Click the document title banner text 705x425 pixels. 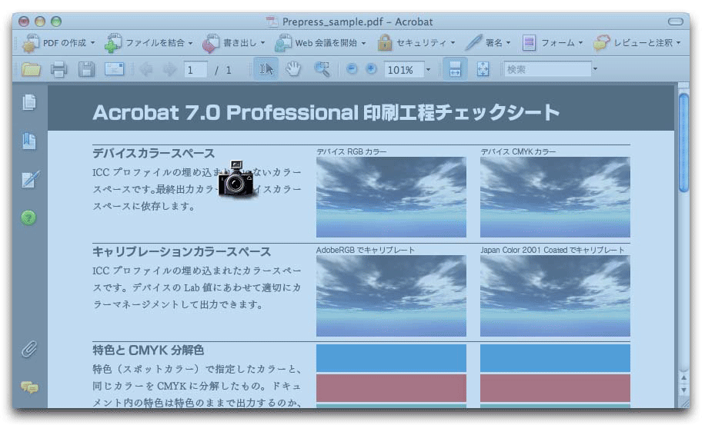[326, 112]
